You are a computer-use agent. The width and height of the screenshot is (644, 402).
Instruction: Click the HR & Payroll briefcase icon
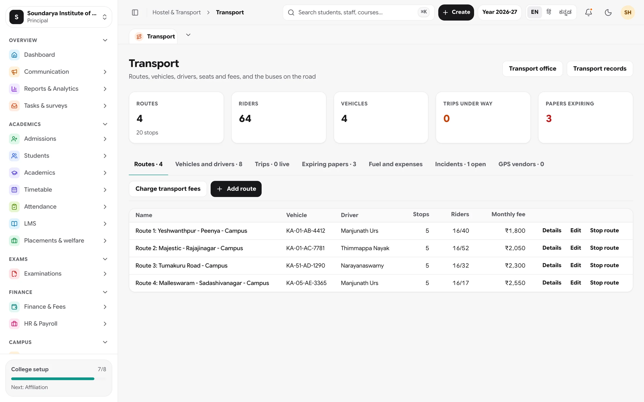coord(14,323)
